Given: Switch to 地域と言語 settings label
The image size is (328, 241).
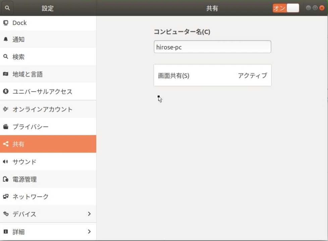Looking at the screenshot, I should tap(28, 74).
